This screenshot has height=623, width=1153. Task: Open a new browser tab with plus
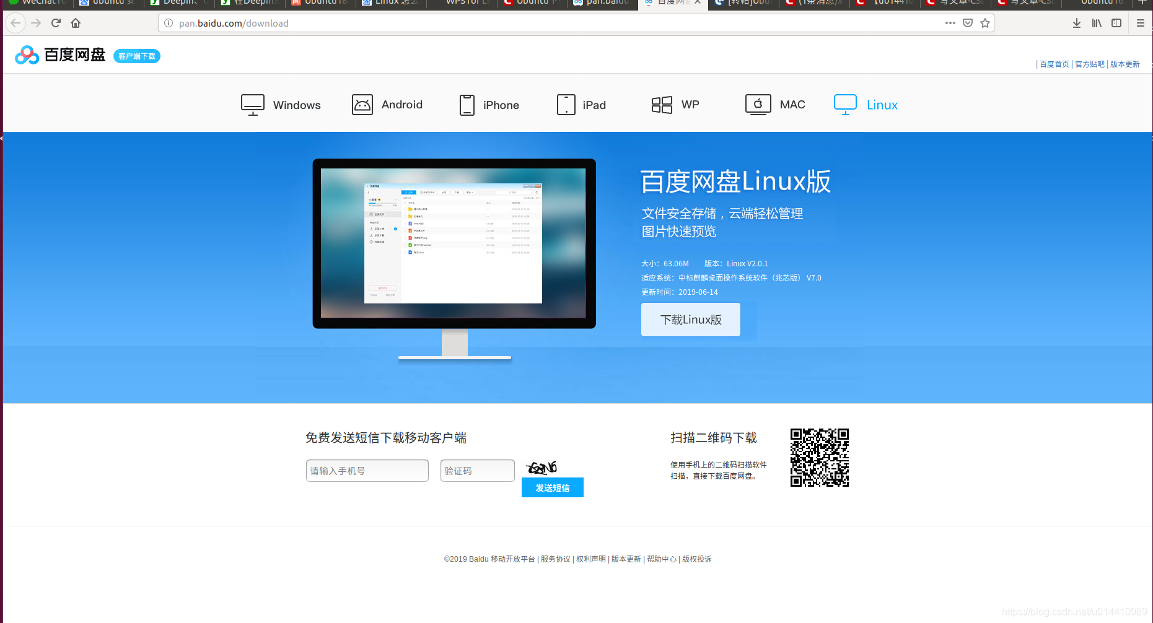[1142, 2]
